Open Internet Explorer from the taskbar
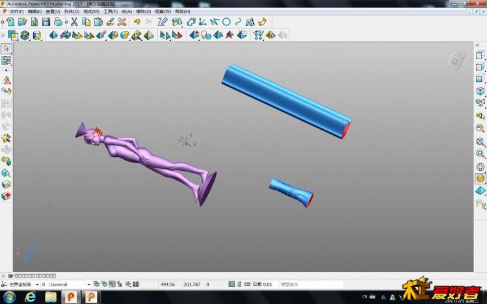The image size is (487, 304). 30,297
